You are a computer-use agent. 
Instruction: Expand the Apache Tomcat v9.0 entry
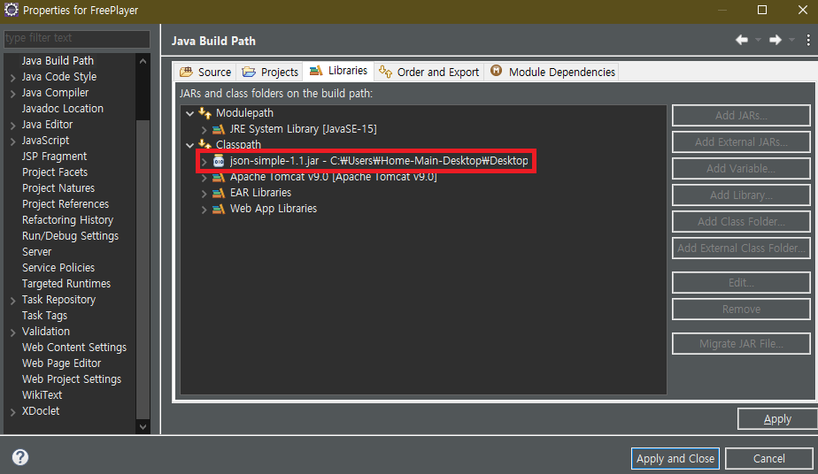click(204, 178)
